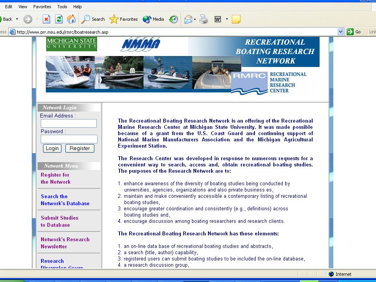Click the Internet zone status bar indicator
376x282 pixels.
(340, 274)
